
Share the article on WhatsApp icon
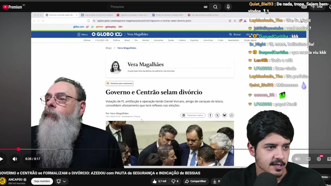click(232, 115)
